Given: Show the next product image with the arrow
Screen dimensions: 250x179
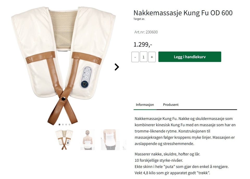Looking at the screenshot, I should pos(117,67).
